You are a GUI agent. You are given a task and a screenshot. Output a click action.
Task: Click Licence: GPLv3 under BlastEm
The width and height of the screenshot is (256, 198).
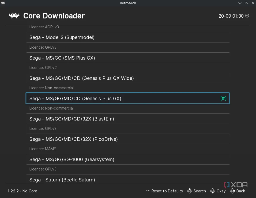tap(43, 129)
